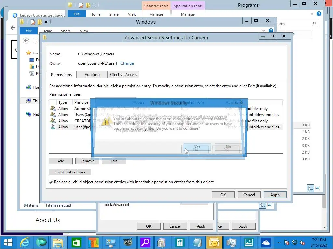This screenshot has width=333, height=249.
Task: Click the Action Center flag icon
Action: coord(287,243)
